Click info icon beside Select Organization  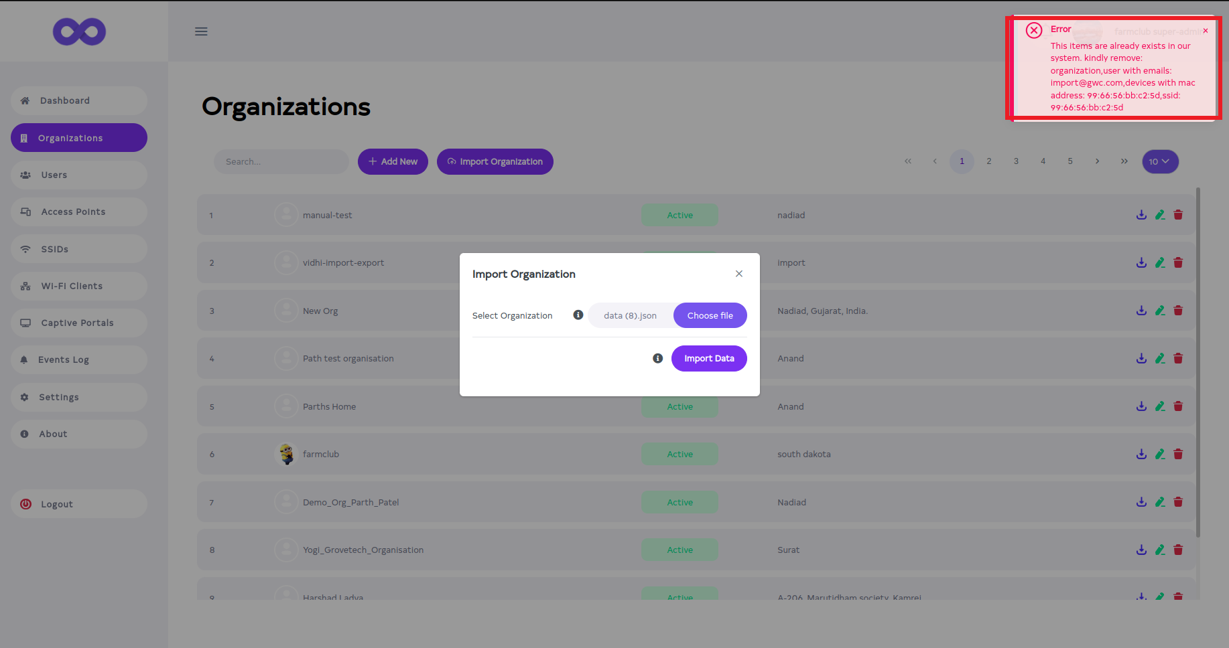(578, 315)
